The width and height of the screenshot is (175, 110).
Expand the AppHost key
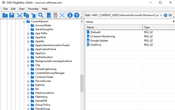(28, 38)
